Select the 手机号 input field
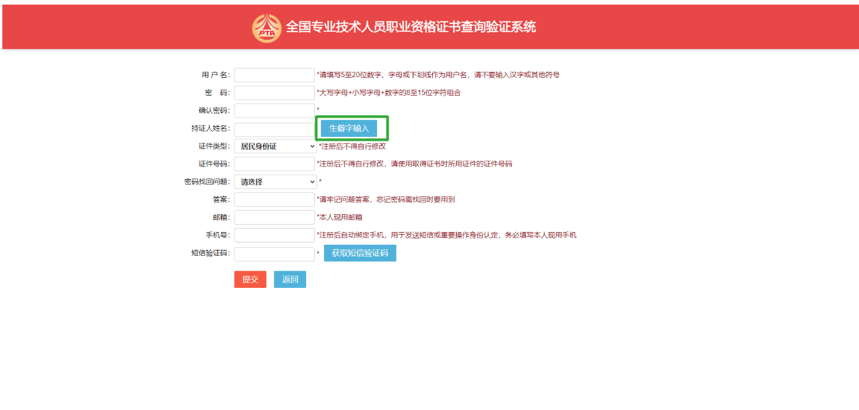The width and height of the screenshot is (859, 410). [x=274, y=236]
